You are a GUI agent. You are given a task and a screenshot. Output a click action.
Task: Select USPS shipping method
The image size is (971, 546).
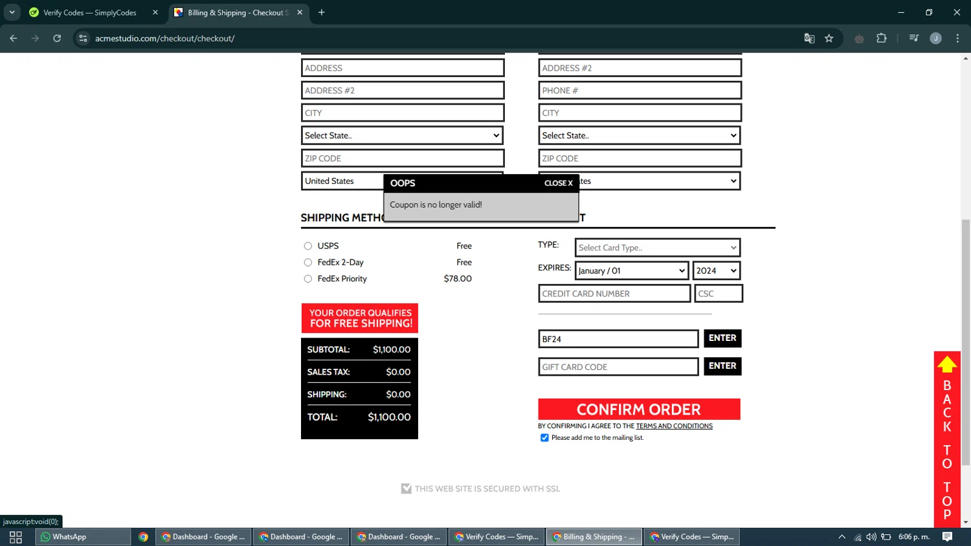pyautogui.click(x=308, y=246)
